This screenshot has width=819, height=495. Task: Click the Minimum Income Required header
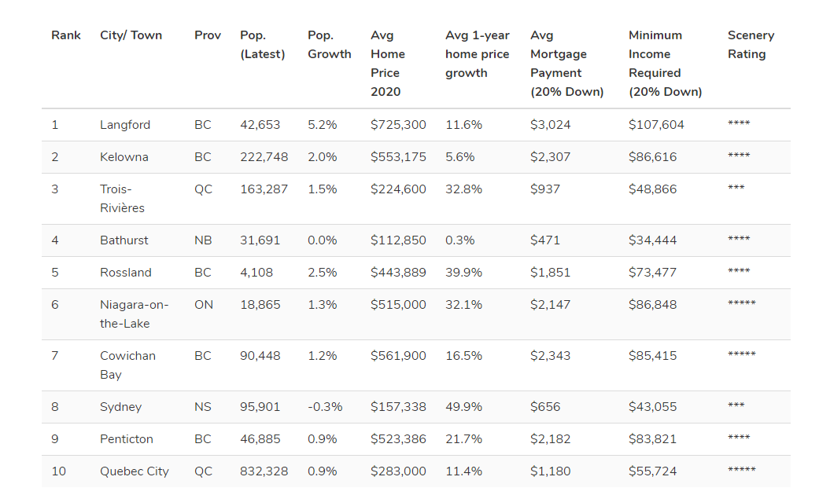click(665, 64)
